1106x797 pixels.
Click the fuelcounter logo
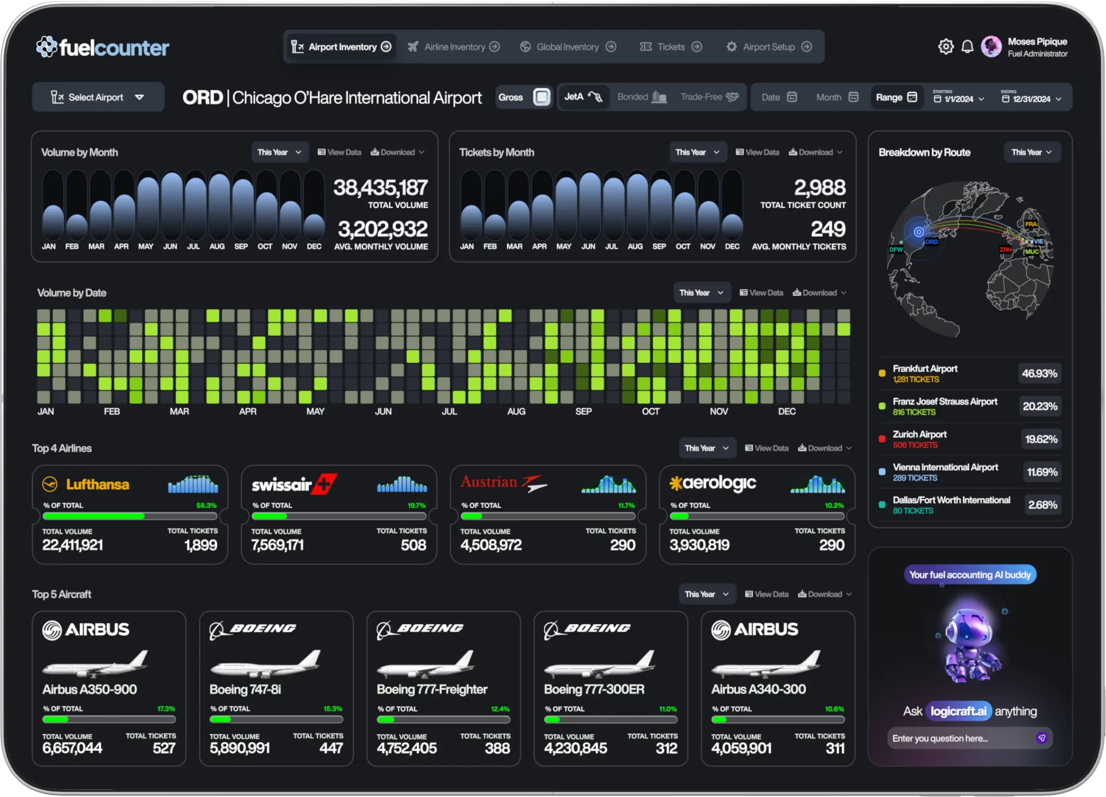pyautogui.click(x=103, y=47)
